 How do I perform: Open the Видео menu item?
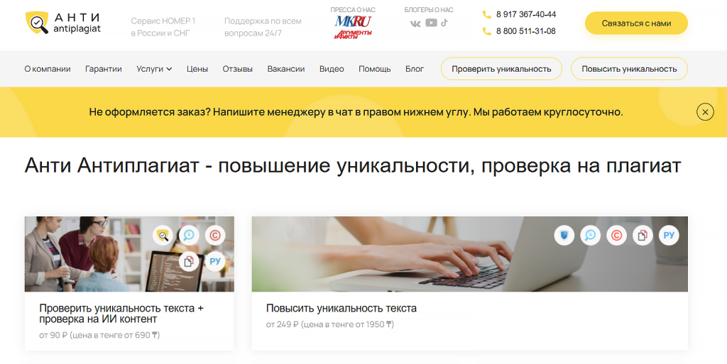(x=332, y=69)
